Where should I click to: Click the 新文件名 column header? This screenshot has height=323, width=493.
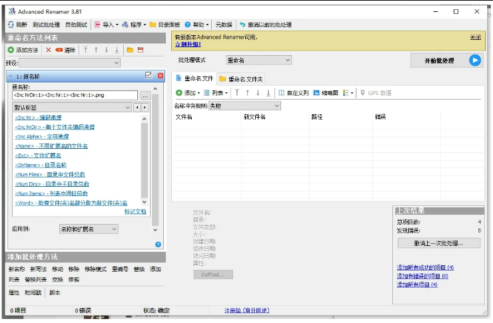click(254, 117)
